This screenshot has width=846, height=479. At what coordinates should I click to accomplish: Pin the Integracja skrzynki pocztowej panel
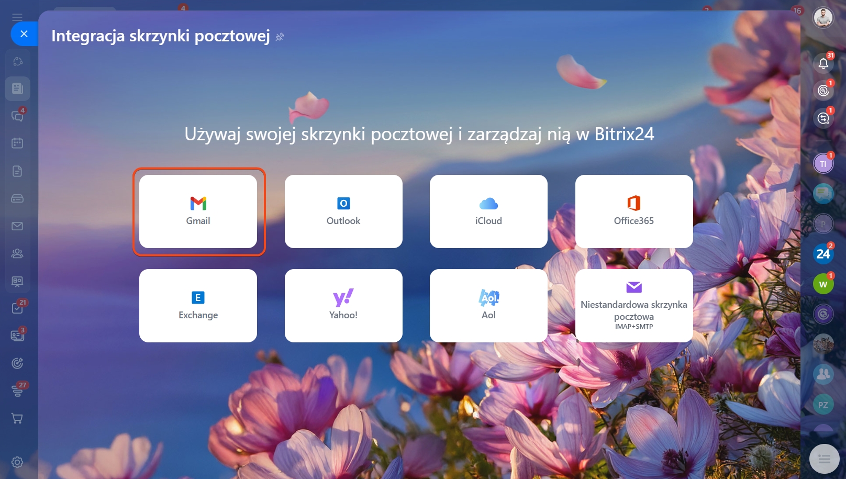click(x=280, y=37)
